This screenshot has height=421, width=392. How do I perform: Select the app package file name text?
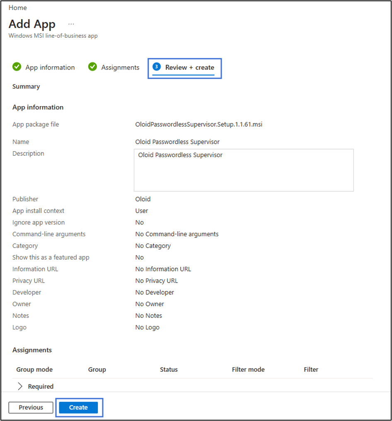(198, 124)
